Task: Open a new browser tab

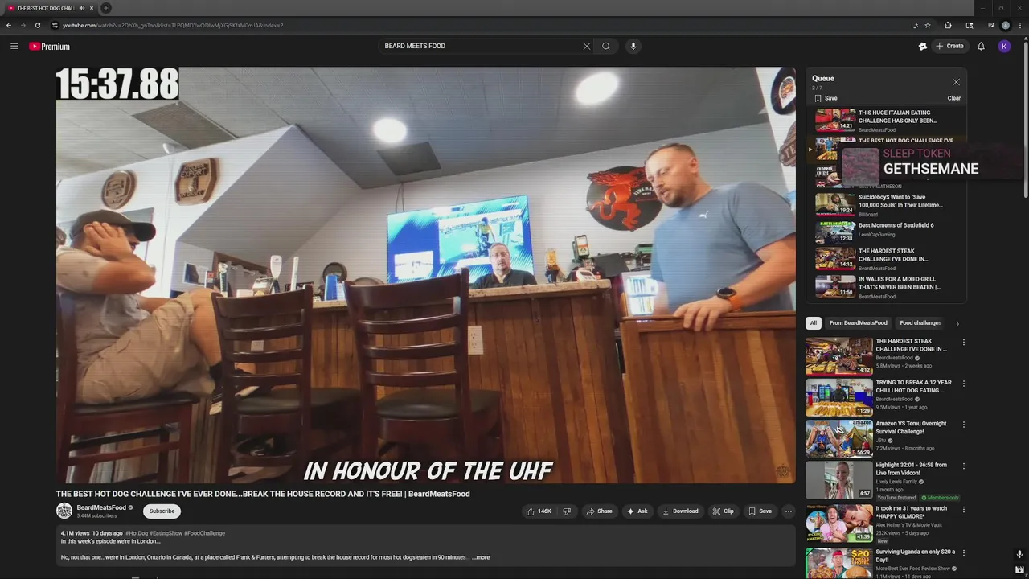Action: [105, 8]
